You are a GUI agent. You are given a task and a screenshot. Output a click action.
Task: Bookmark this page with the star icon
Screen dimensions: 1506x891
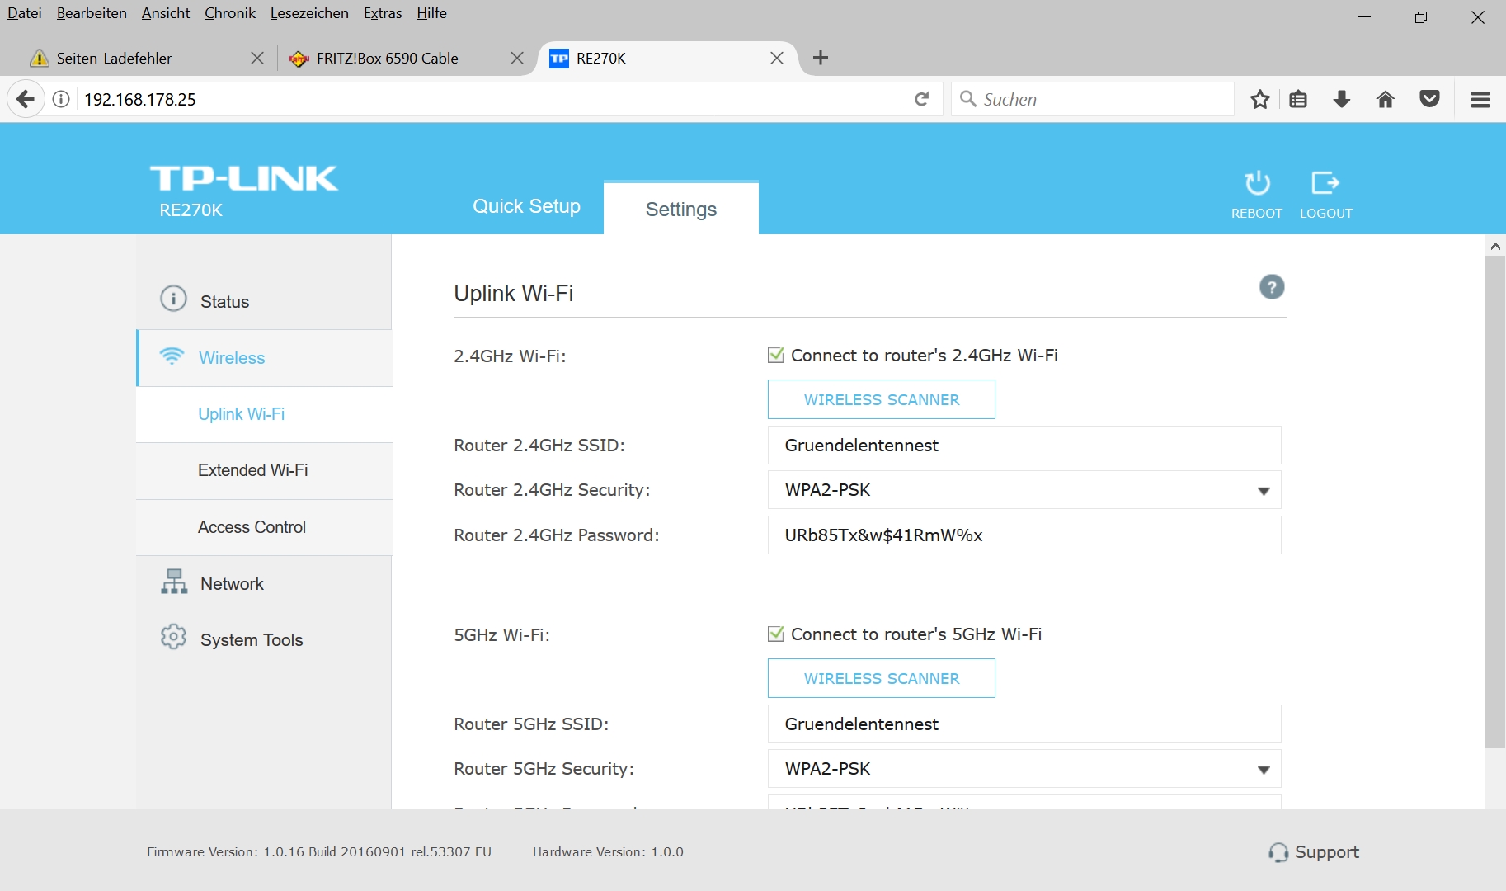pyautogui.click(x=1259, y=100)
